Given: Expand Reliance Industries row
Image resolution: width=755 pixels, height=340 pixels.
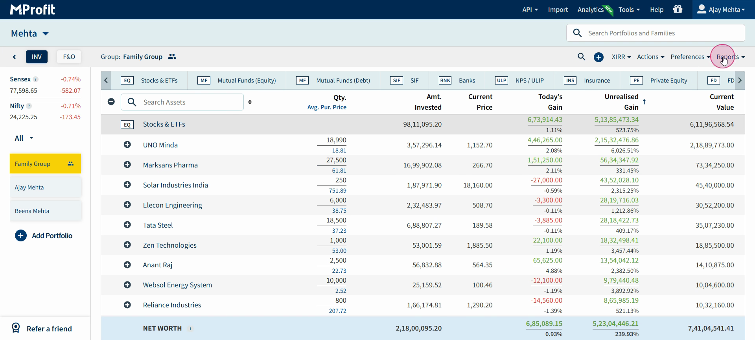Looking at the screenshot, I should [127, 305].
